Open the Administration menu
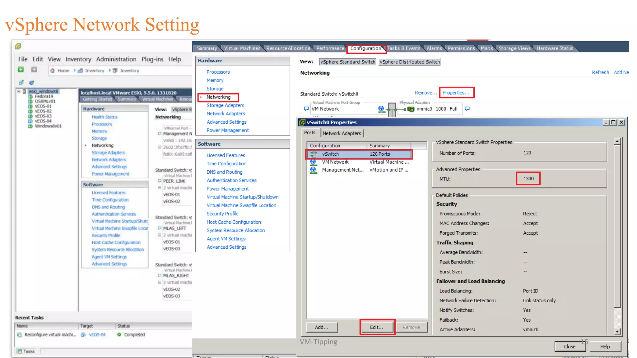 (x=116, y=59)
